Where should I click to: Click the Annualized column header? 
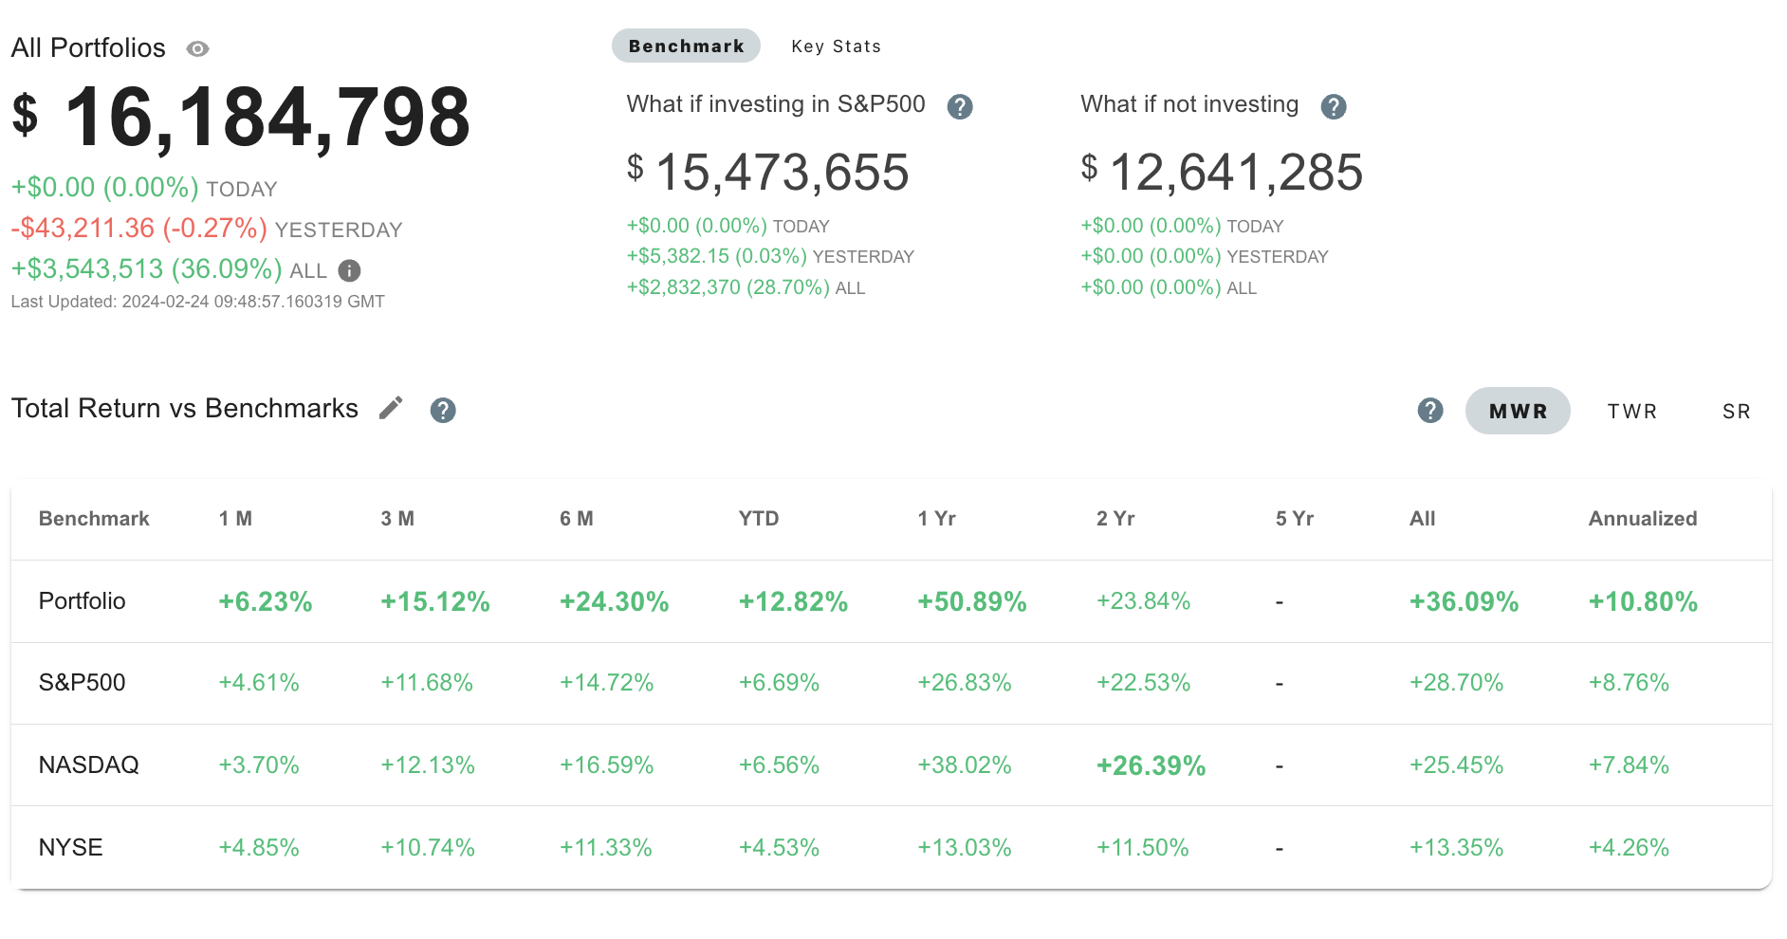1642,518
